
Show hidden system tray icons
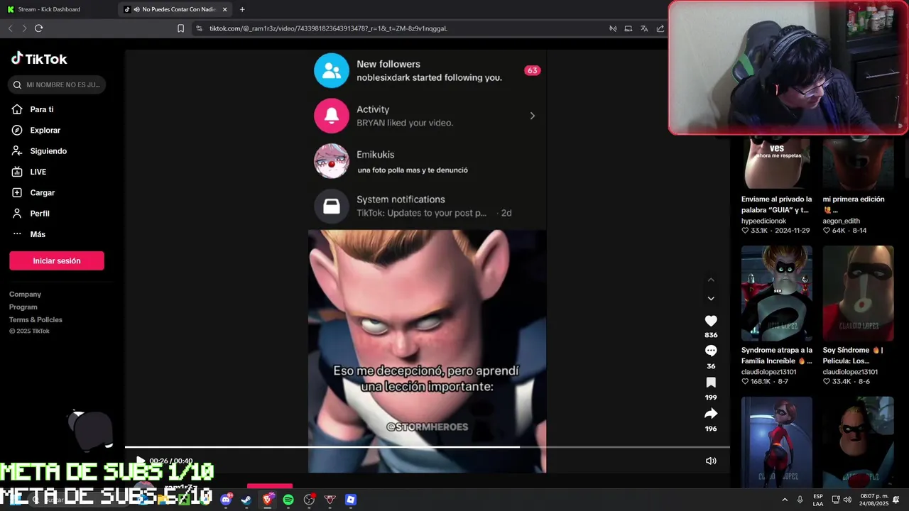coord(785,500)
